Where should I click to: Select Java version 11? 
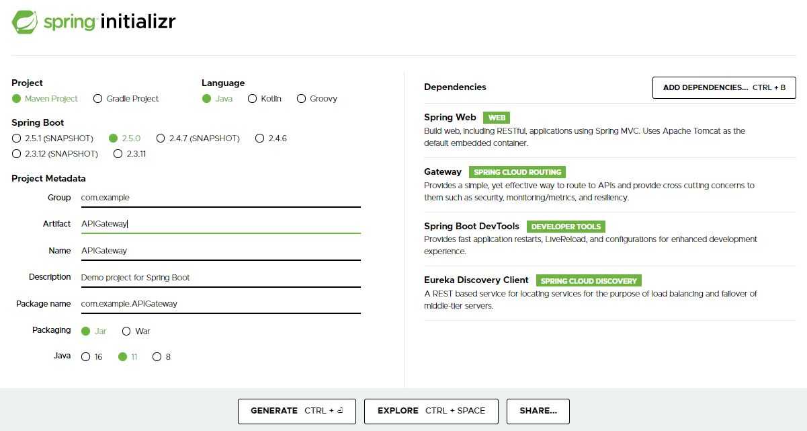[x=128, y=357]
